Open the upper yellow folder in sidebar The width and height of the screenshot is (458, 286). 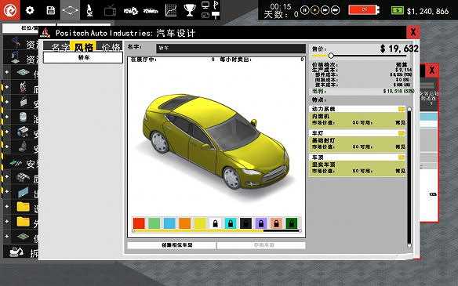pos(23,207)
